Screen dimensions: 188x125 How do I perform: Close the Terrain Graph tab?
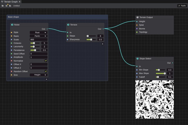[x=20, y=2]
